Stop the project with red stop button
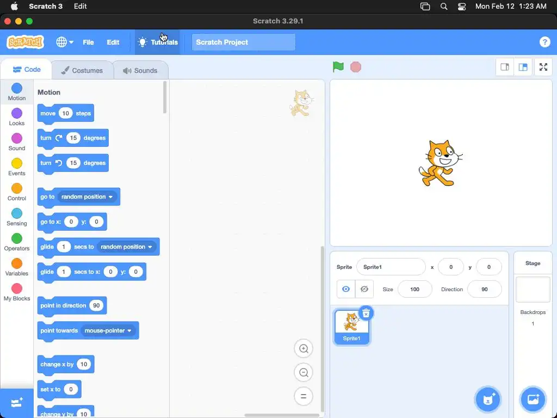 [x=356, y=67]
